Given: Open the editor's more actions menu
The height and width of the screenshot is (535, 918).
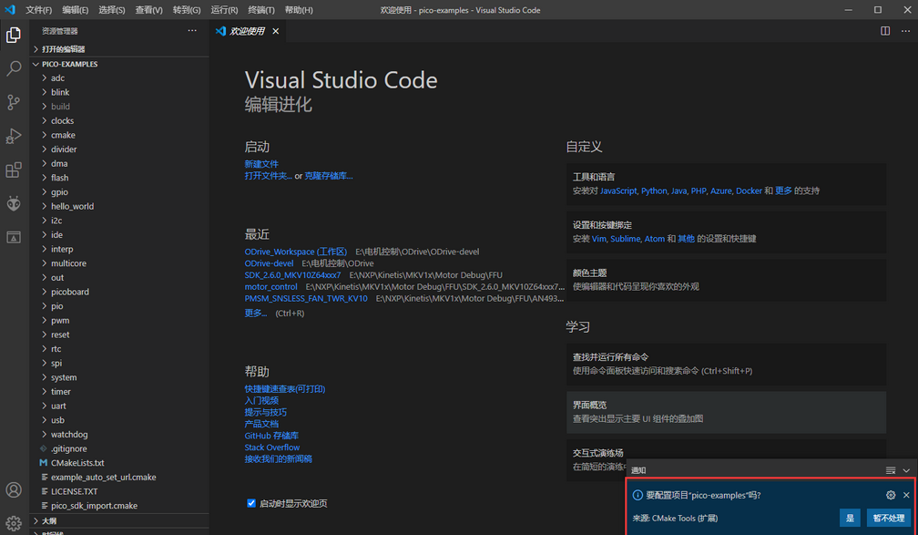Looking at the screenshot, I should coord(904,30).
